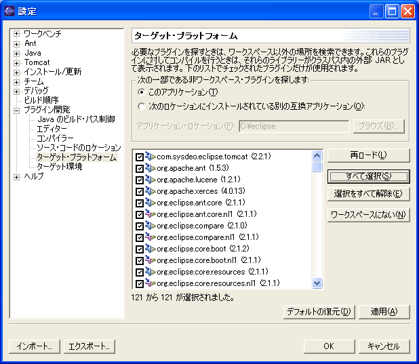
Task: Open ターゲット環境 preferences page
Action: coord(59,167)
